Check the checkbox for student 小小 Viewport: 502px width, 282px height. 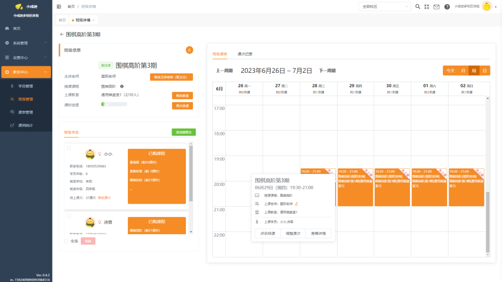pyautogui.click(x=69, y=148)
